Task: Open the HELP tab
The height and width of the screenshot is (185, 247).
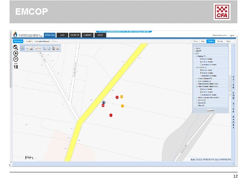Action: [x=100, y=35]
